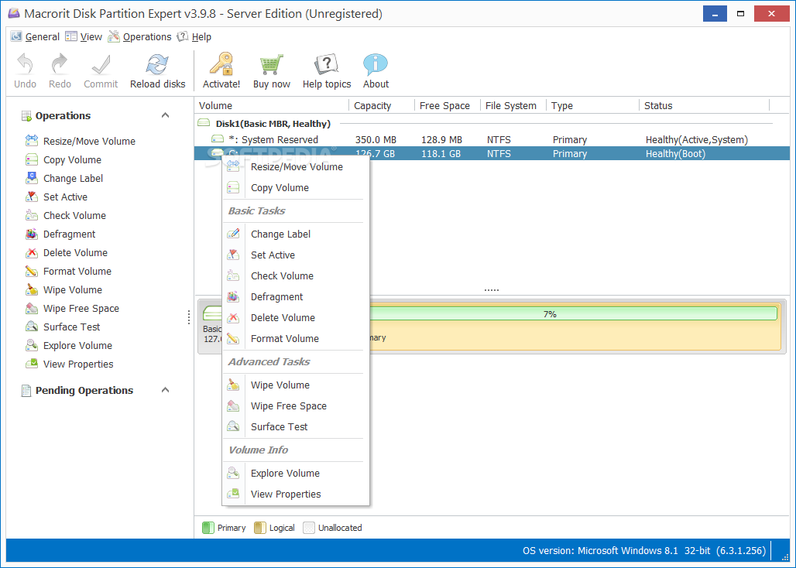Click Check Volume icon in sidebar
The image size is (796, 568).
click(32, 215)
